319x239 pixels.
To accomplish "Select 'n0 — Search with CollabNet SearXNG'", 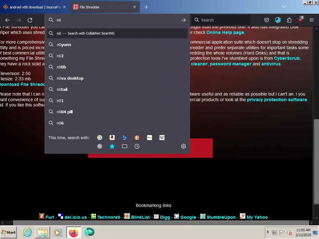I will (117, 33).
